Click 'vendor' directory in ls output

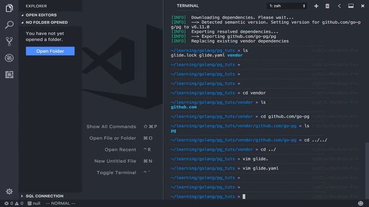click(x=235, y=55)
